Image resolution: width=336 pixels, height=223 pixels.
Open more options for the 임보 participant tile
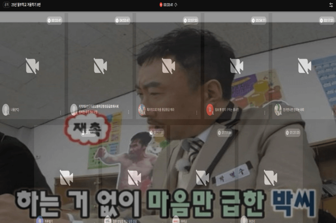click(265, 112)
